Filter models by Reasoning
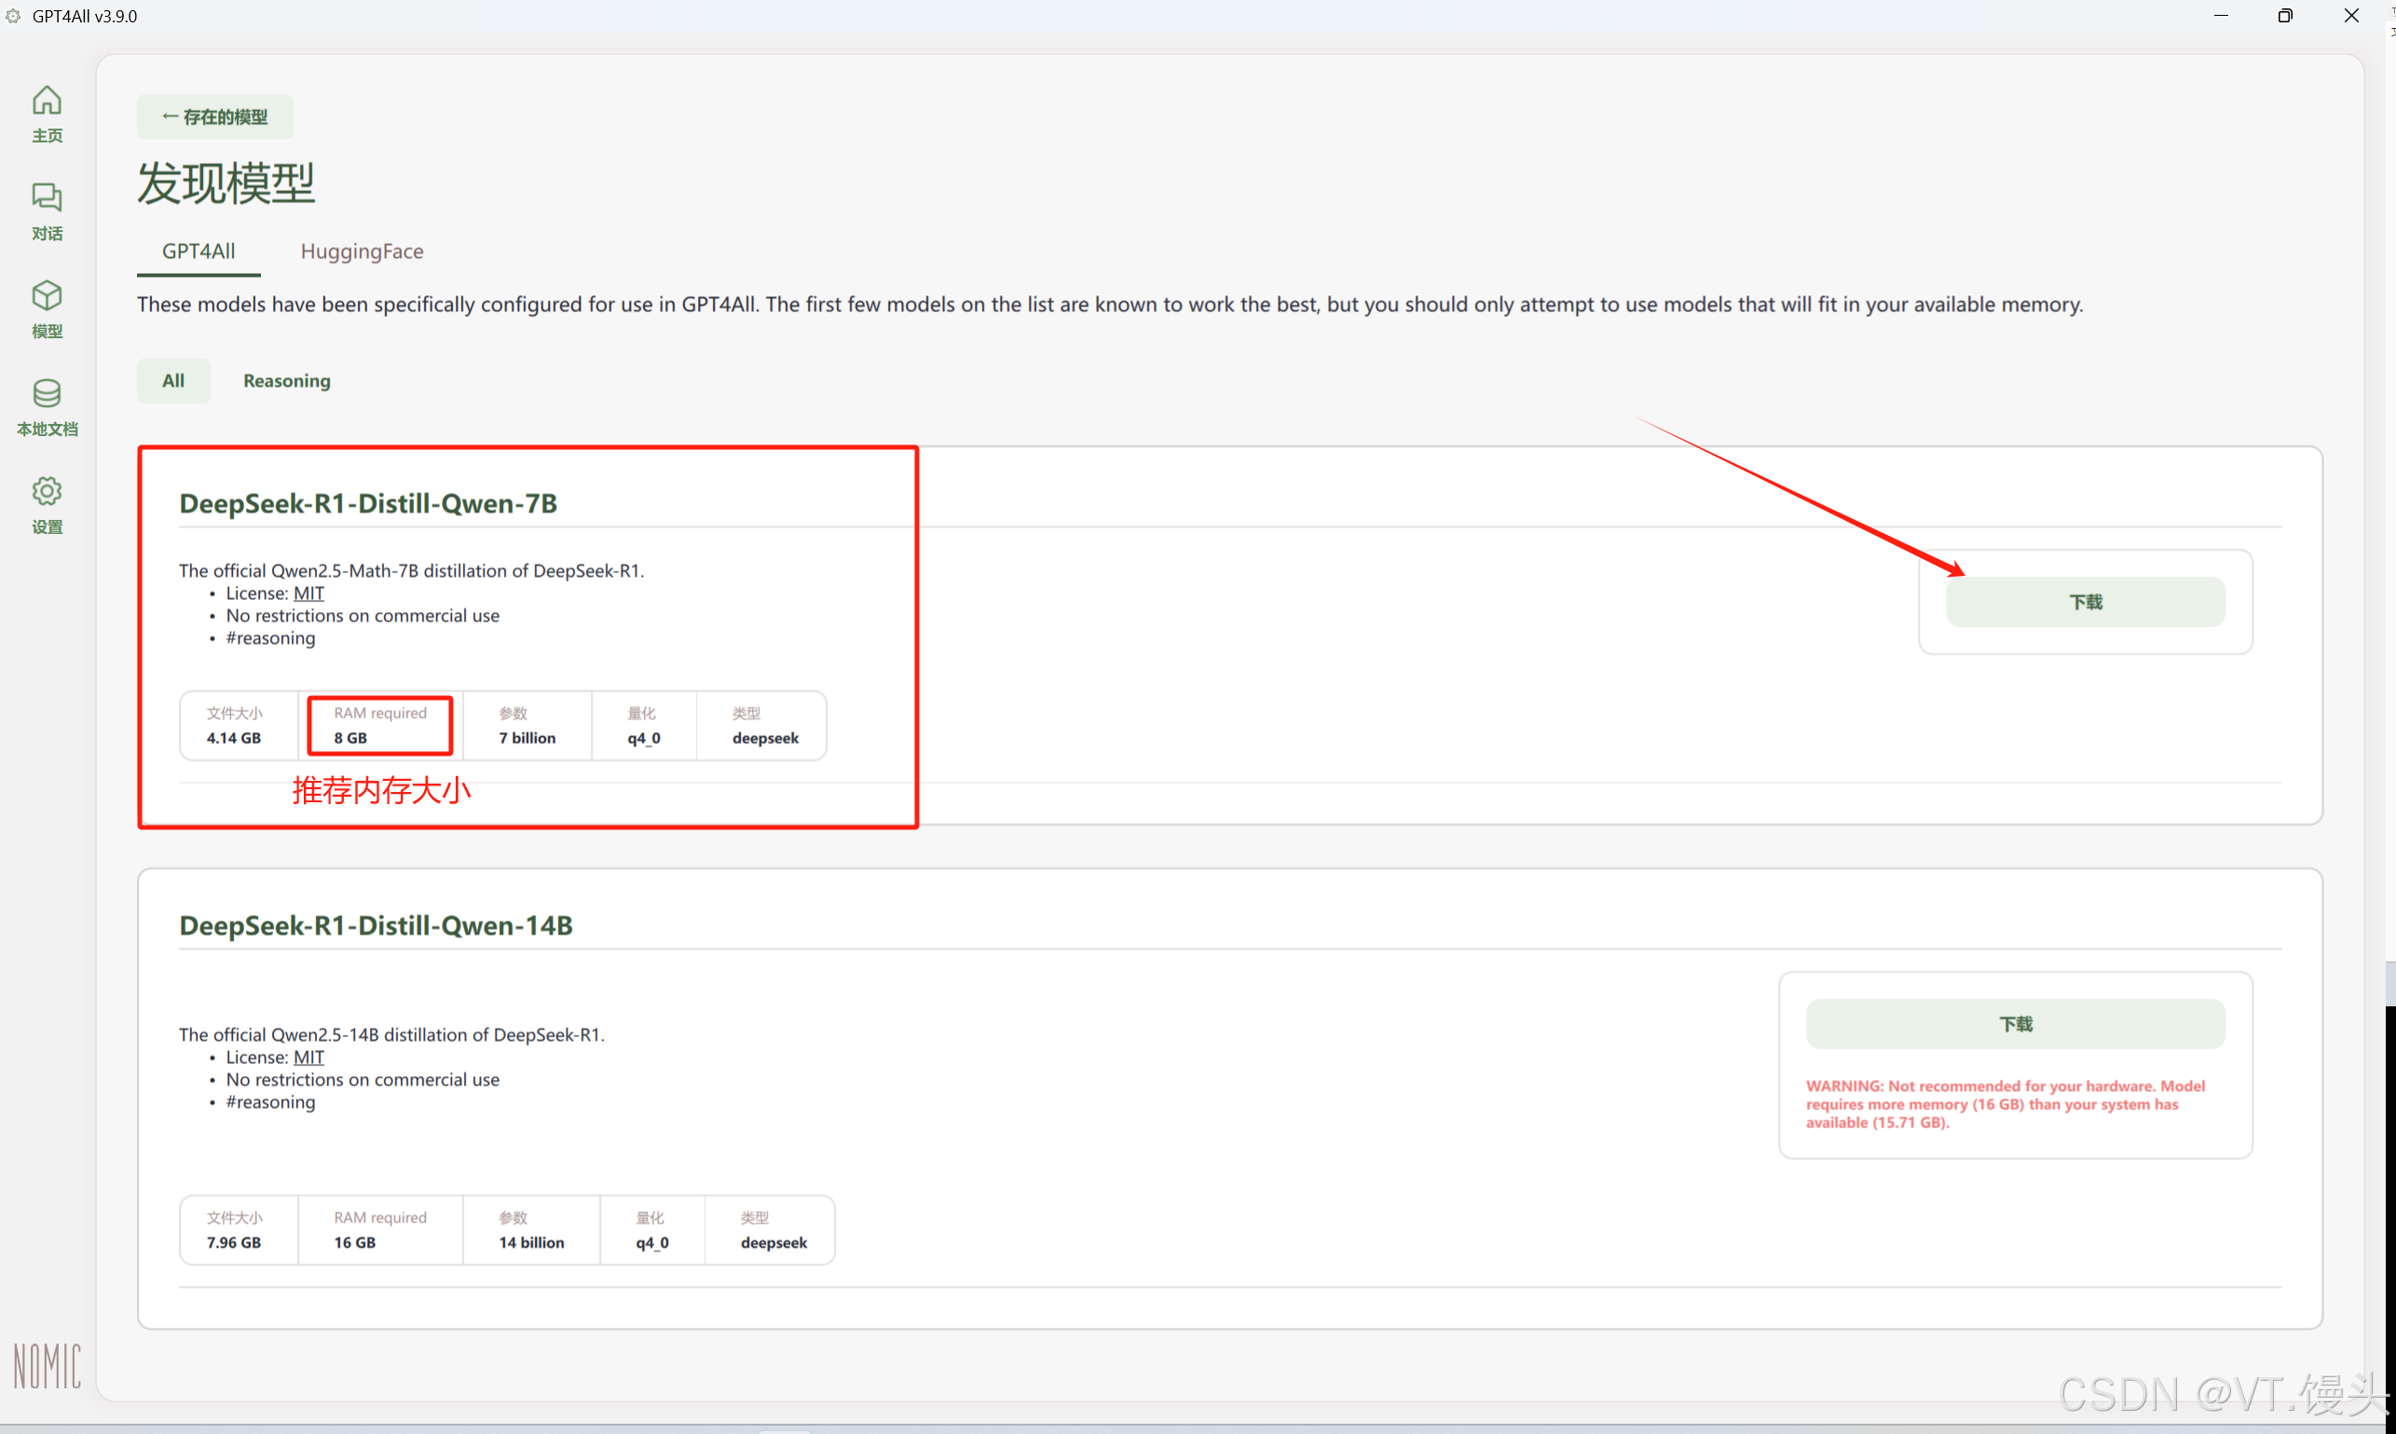The height and width of the screenshot is (1434, 2396). (286, 381)
